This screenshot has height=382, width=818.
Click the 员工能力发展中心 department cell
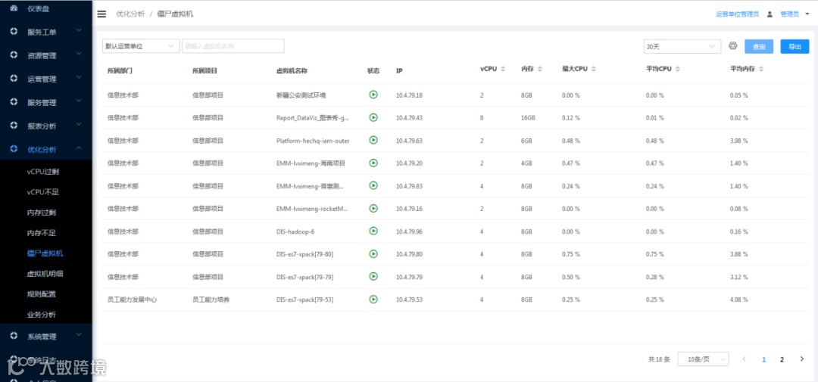(x=132, y=300)
